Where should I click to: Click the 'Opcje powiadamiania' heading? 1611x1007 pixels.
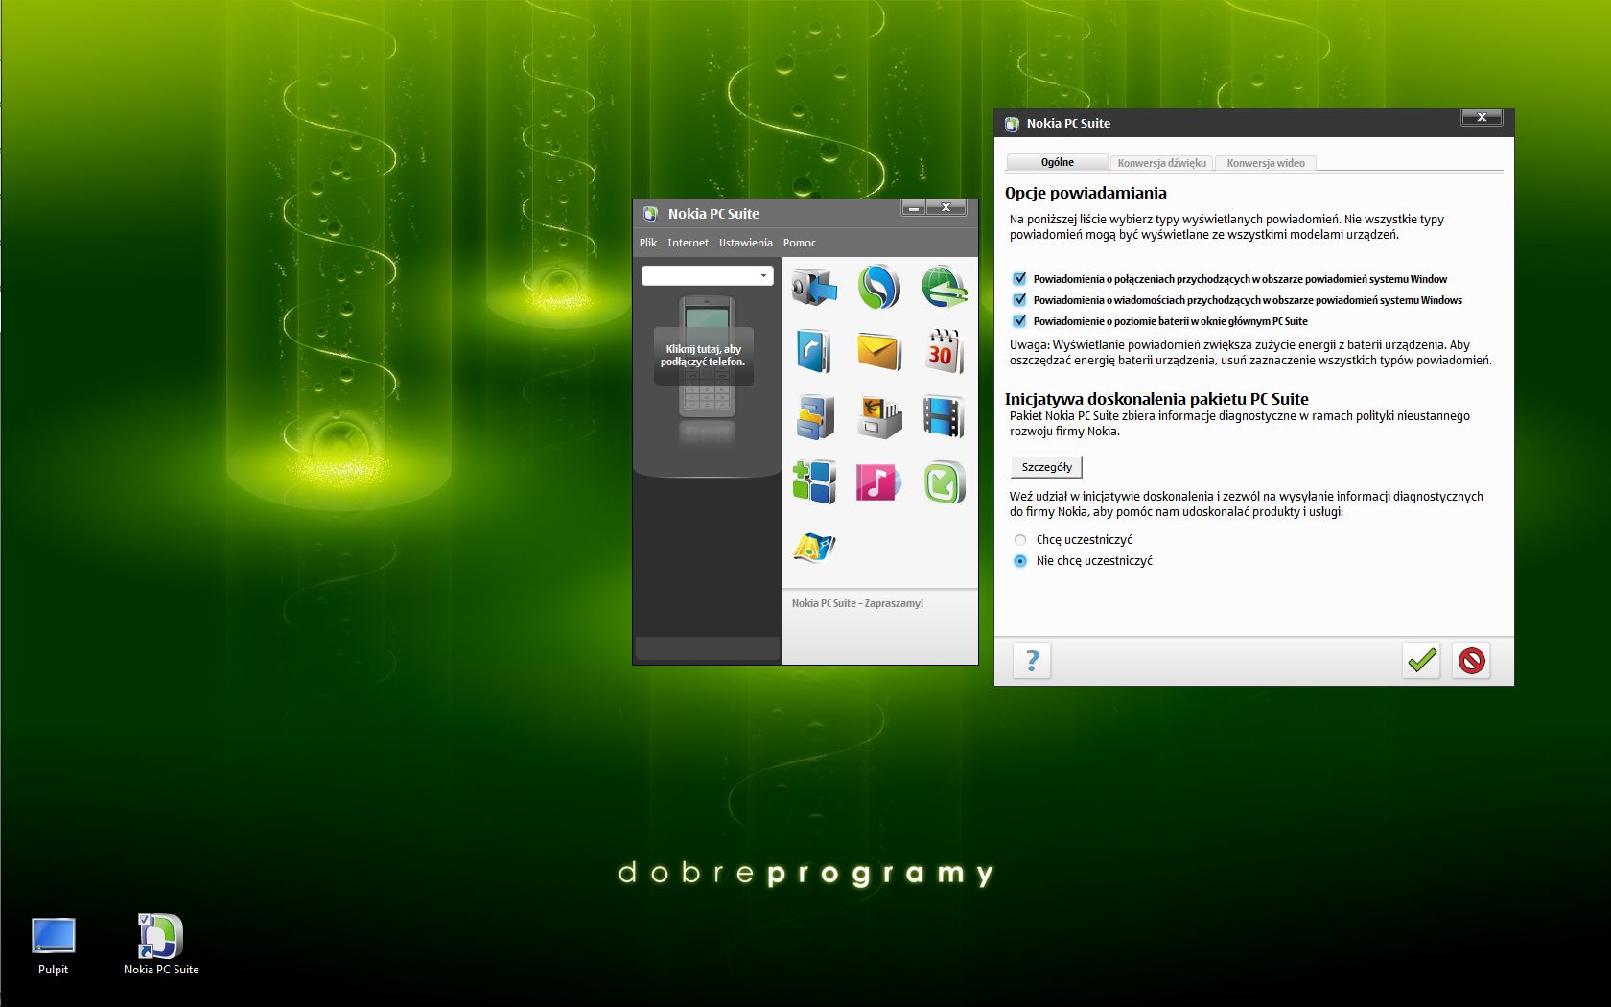pos(1086,193)
